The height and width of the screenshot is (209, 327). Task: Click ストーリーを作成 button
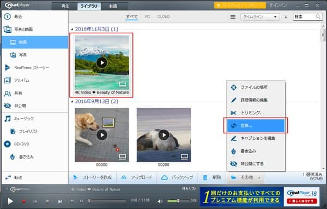click(93, 177)
